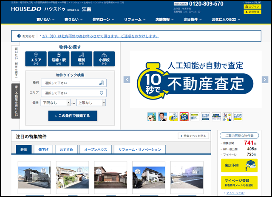Click the ログイン lock button
The image size is (272, 197).
pyautogui.click(x=252, y=7)
